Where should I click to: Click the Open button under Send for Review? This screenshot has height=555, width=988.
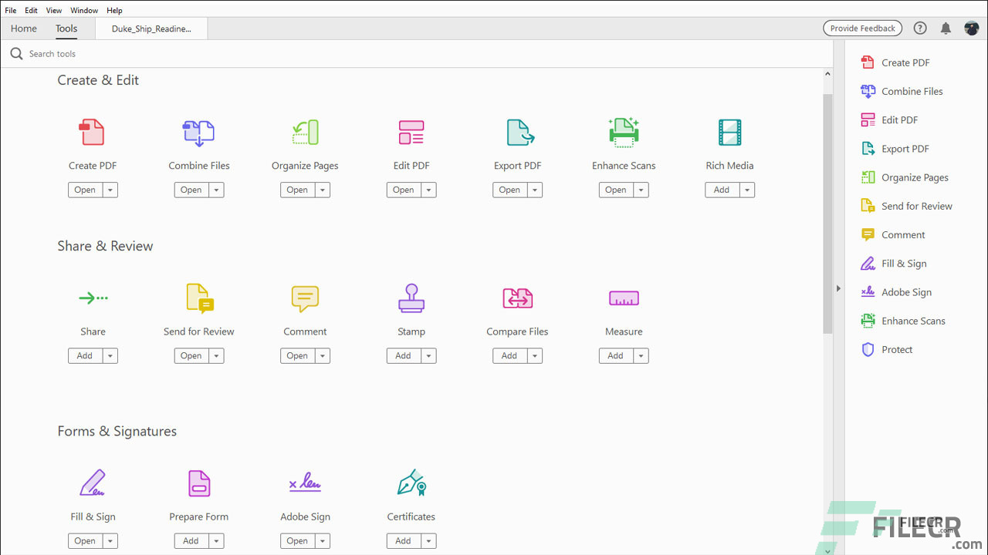pos(191,355)
